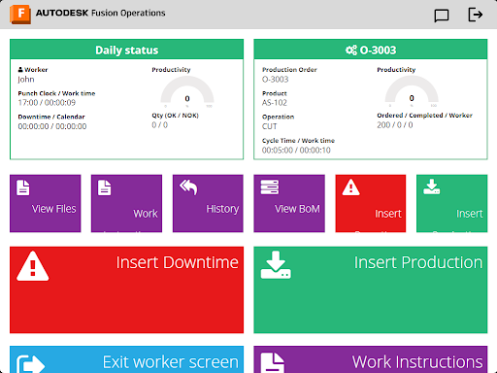Click the operation value CUT
This screenshot has height=373, width=497.
tap(269, 126)
